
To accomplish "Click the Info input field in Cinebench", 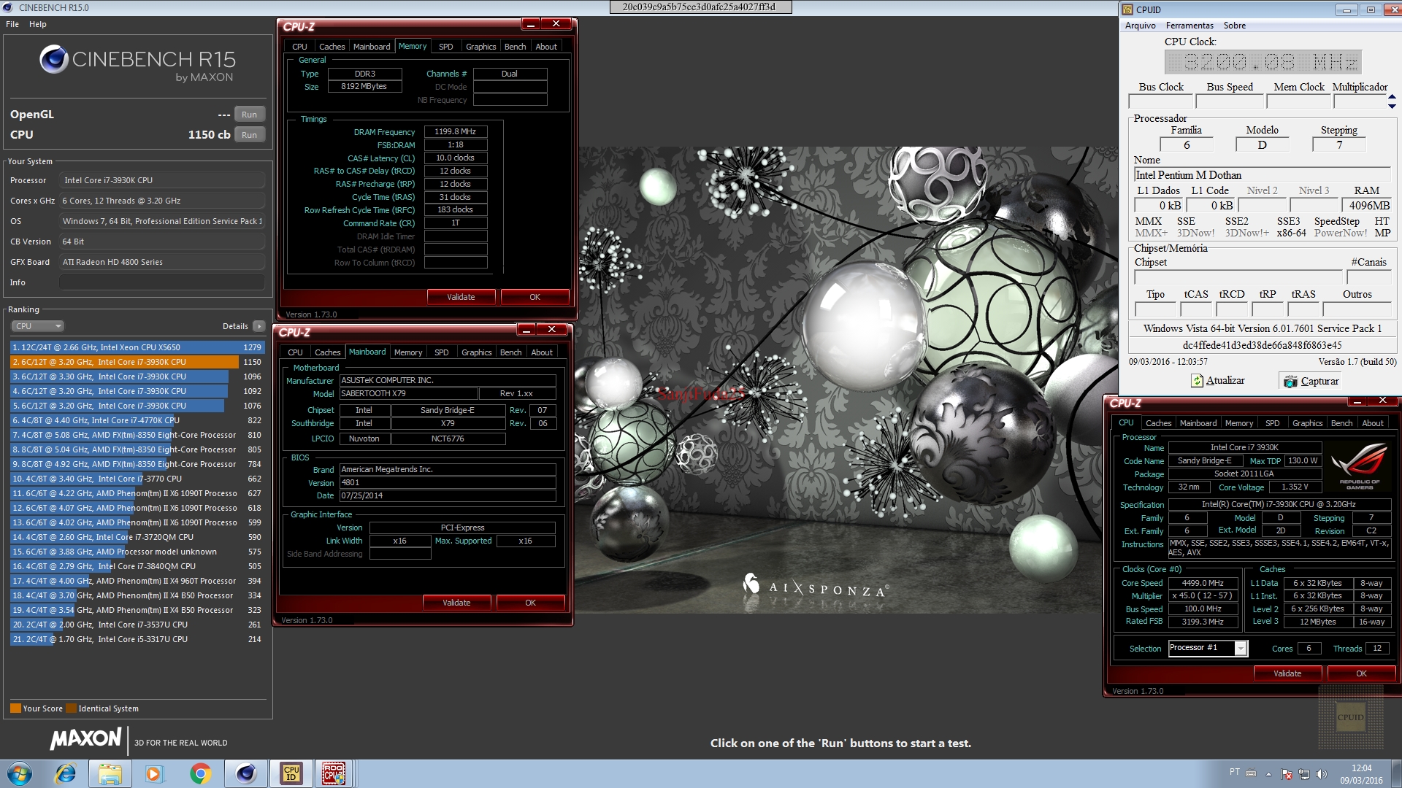I will click(161, 282).
